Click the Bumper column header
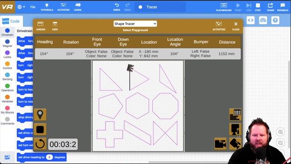The width and height of the screenshot is (291, 164). coord(201,42)
